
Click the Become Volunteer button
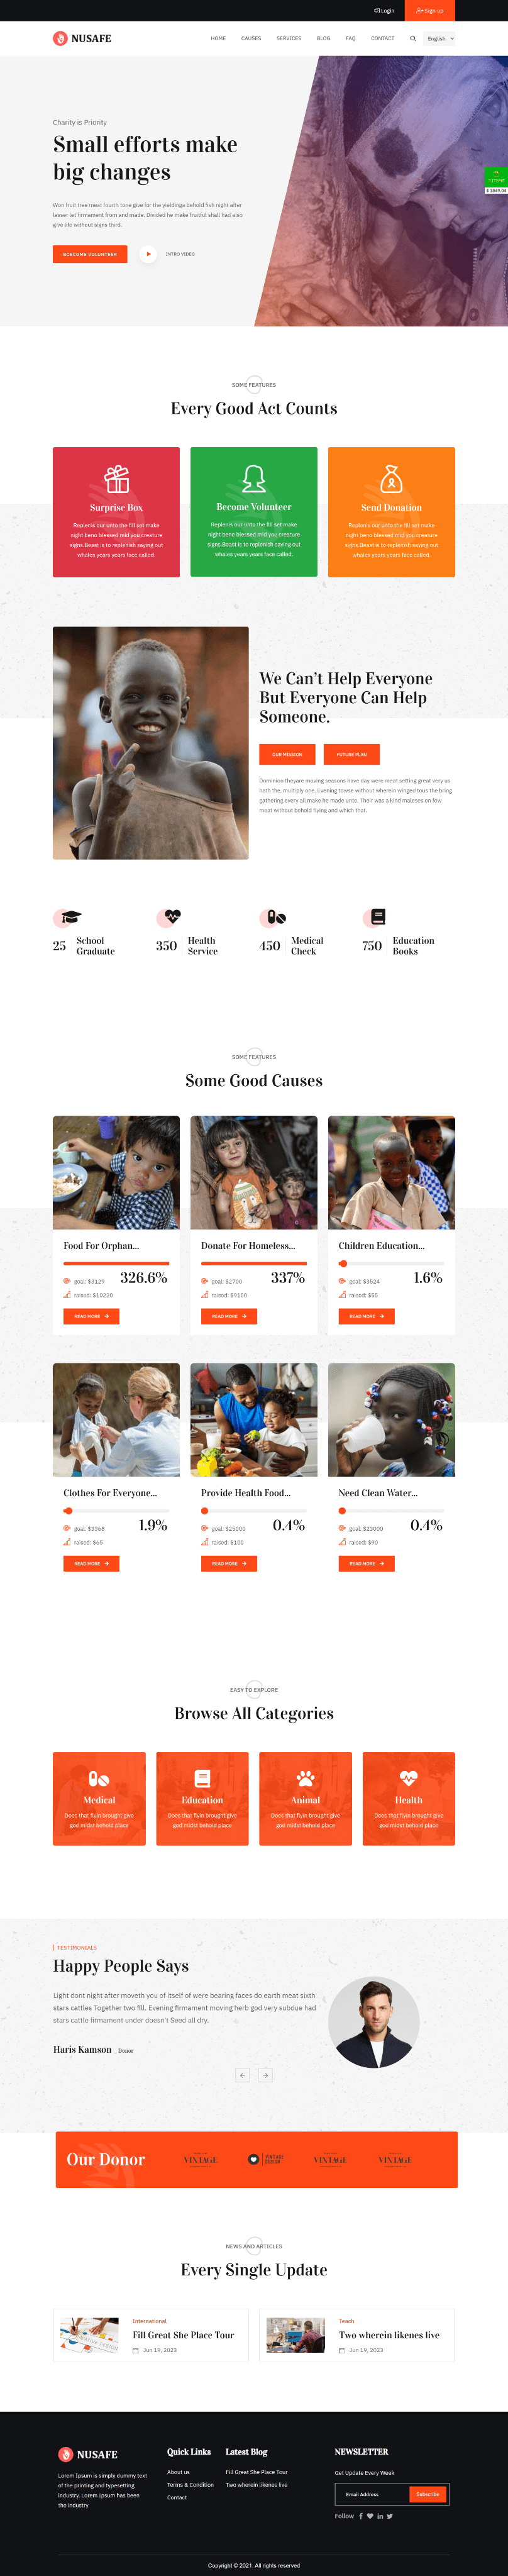(90, 254)
